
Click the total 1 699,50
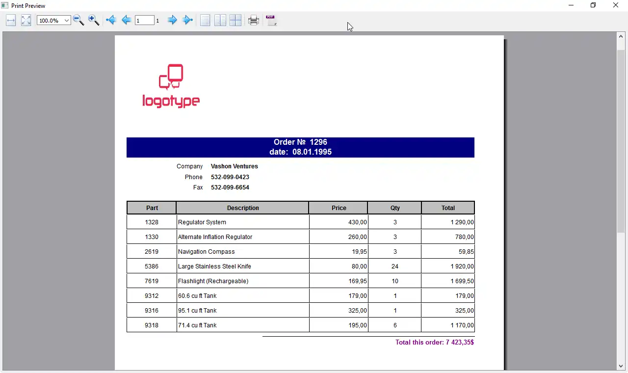pos(462,281)
